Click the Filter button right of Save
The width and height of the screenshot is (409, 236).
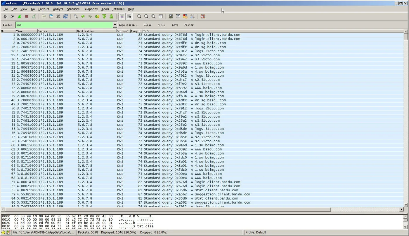click(x=189, y=25)
